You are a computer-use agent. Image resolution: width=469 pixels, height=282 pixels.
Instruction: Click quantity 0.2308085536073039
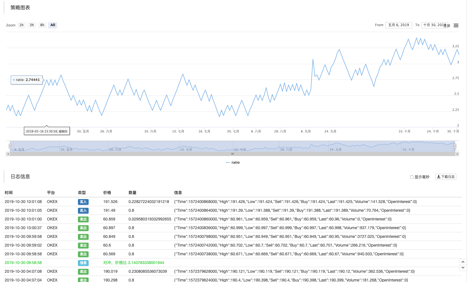148,271
